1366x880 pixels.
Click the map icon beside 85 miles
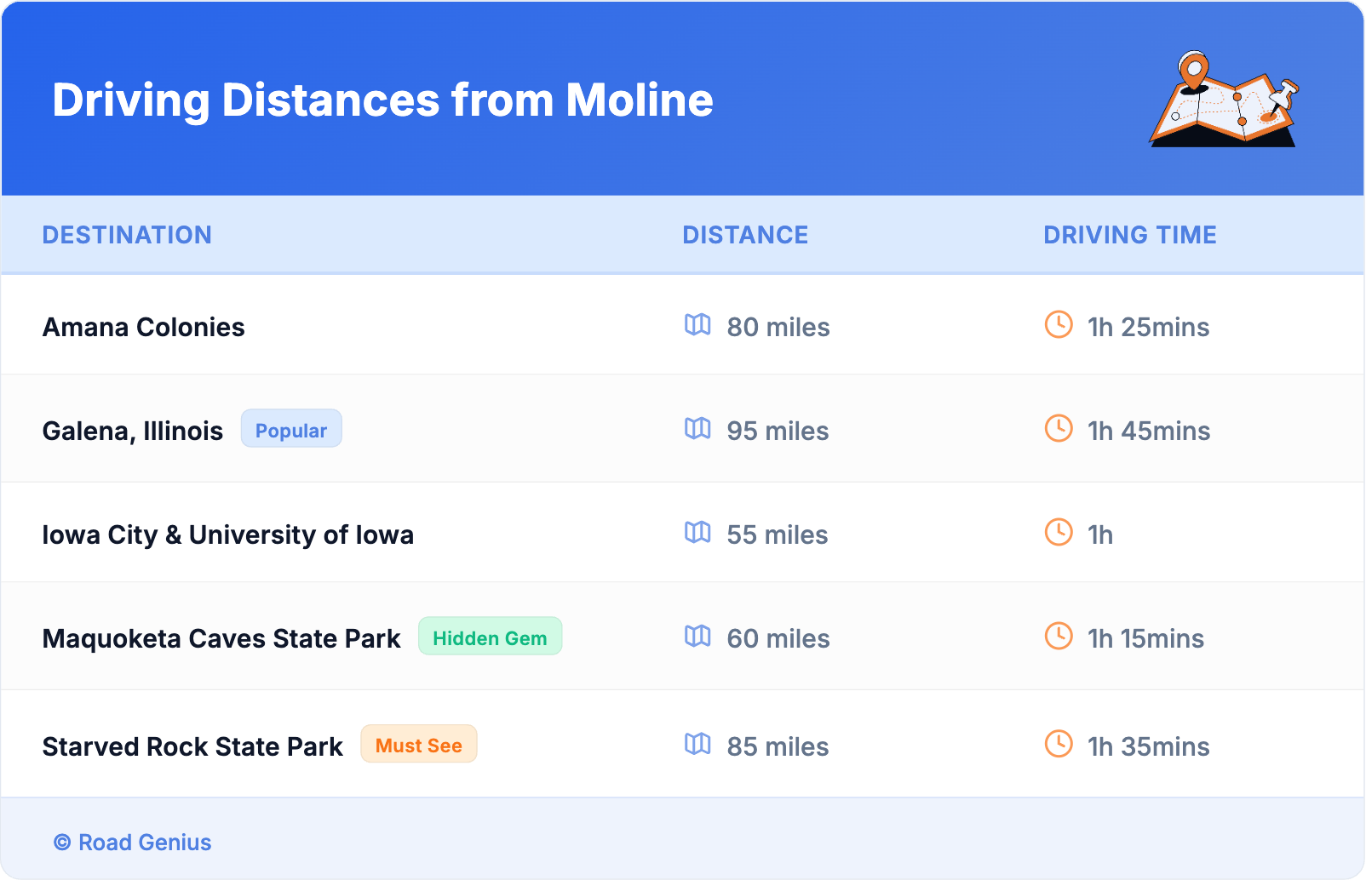[697, 745]
